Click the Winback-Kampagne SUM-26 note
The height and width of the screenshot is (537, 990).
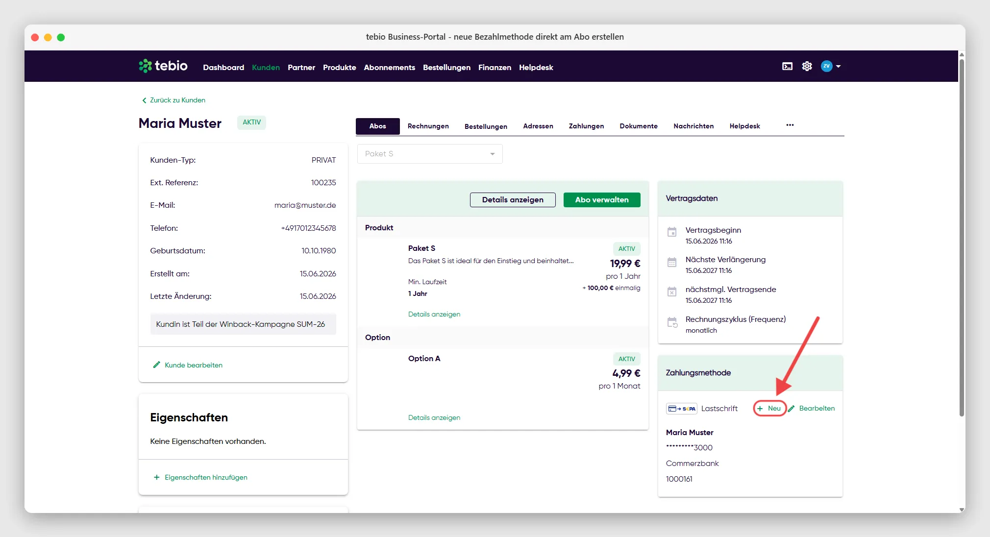tap(243, 324)
